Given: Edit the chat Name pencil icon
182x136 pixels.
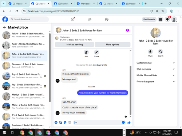Looking at the screenshot, I should tap(96, 52).
